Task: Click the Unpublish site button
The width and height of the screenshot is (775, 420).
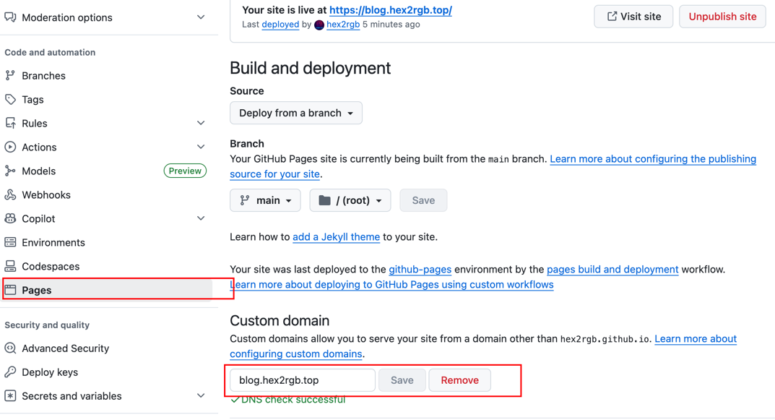Action: tap(722, 16)
